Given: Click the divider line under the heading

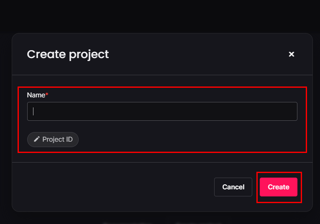Looking at the screenshot, I should tap(162, 75).
